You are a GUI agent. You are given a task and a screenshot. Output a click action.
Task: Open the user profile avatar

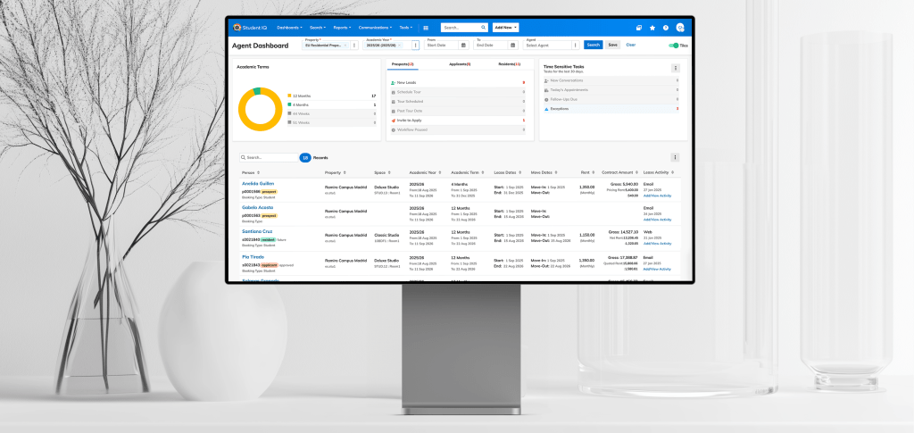[x=680, y=28]
